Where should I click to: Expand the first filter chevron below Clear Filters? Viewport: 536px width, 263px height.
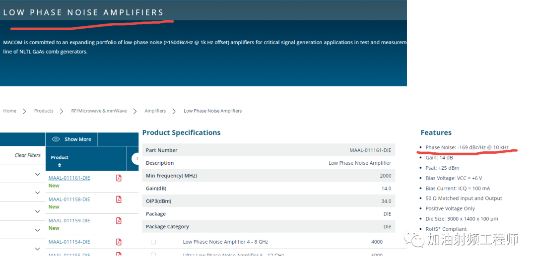tap(37, 174)
